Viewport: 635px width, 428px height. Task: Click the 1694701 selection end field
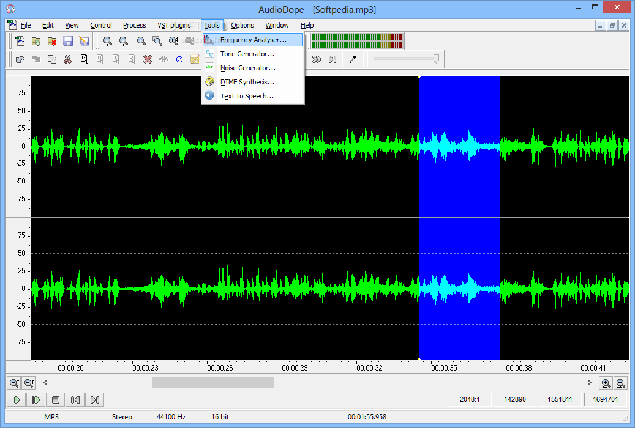click(606, 399)
